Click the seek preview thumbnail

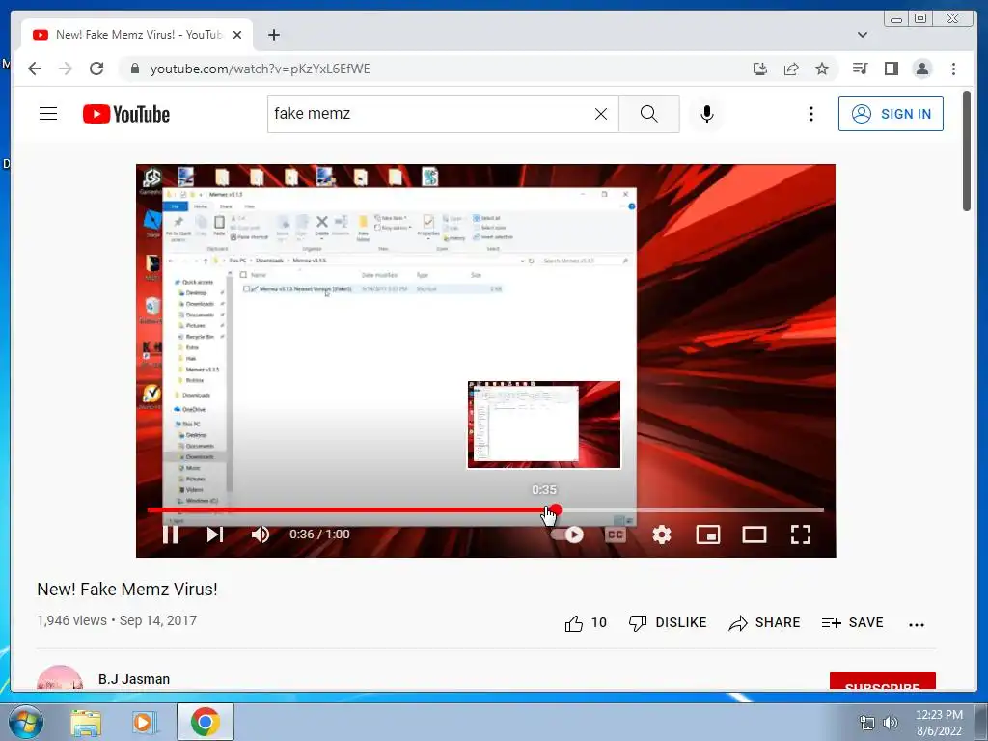[544, 425]
